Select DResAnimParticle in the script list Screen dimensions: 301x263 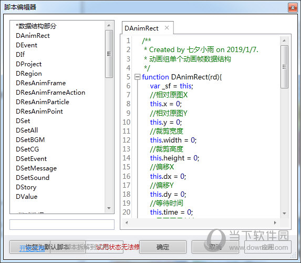pos(43,102)
